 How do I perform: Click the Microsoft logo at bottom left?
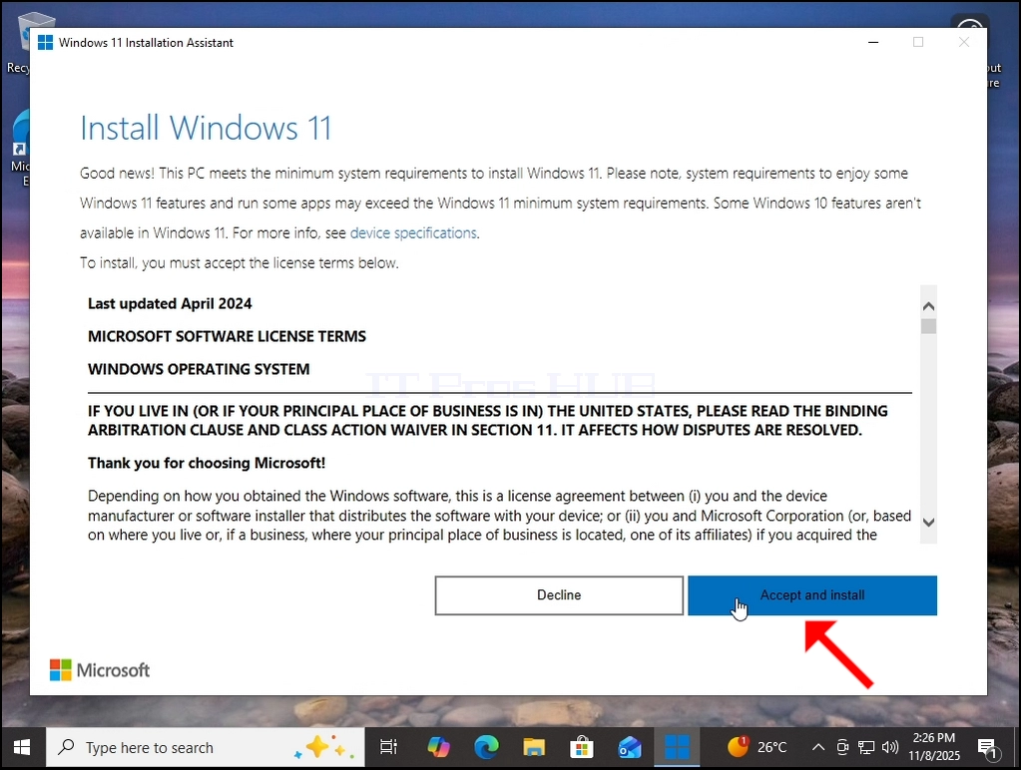pos(100,670)
